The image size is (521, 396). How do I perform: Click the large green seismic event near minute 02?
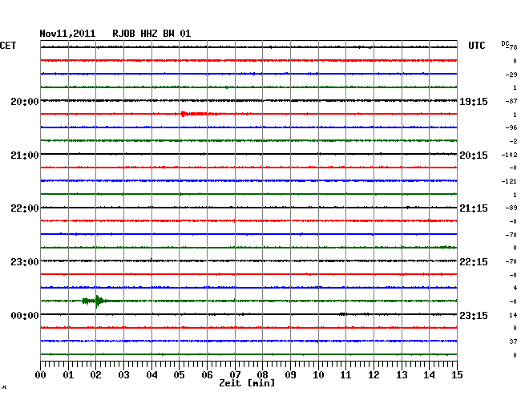pyautogui.click(x=96, y=301)
